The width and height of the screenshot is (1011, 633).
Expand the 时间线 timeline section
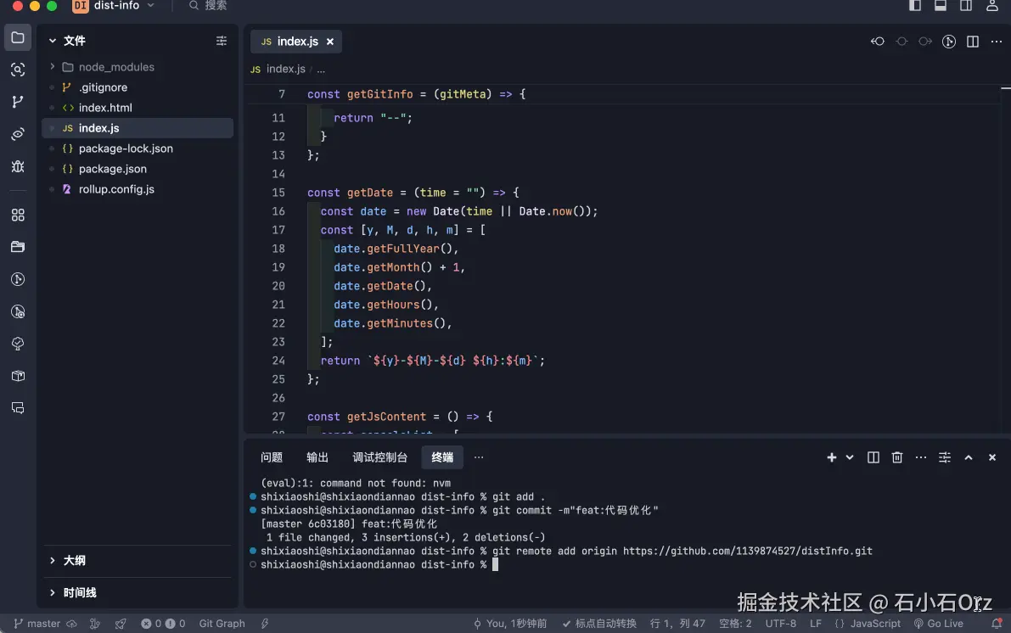click(x=53, y=592)
